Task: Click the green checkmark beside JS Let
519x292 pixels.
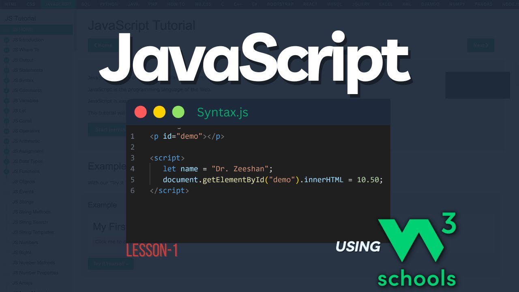Action: tap(6, 111)
